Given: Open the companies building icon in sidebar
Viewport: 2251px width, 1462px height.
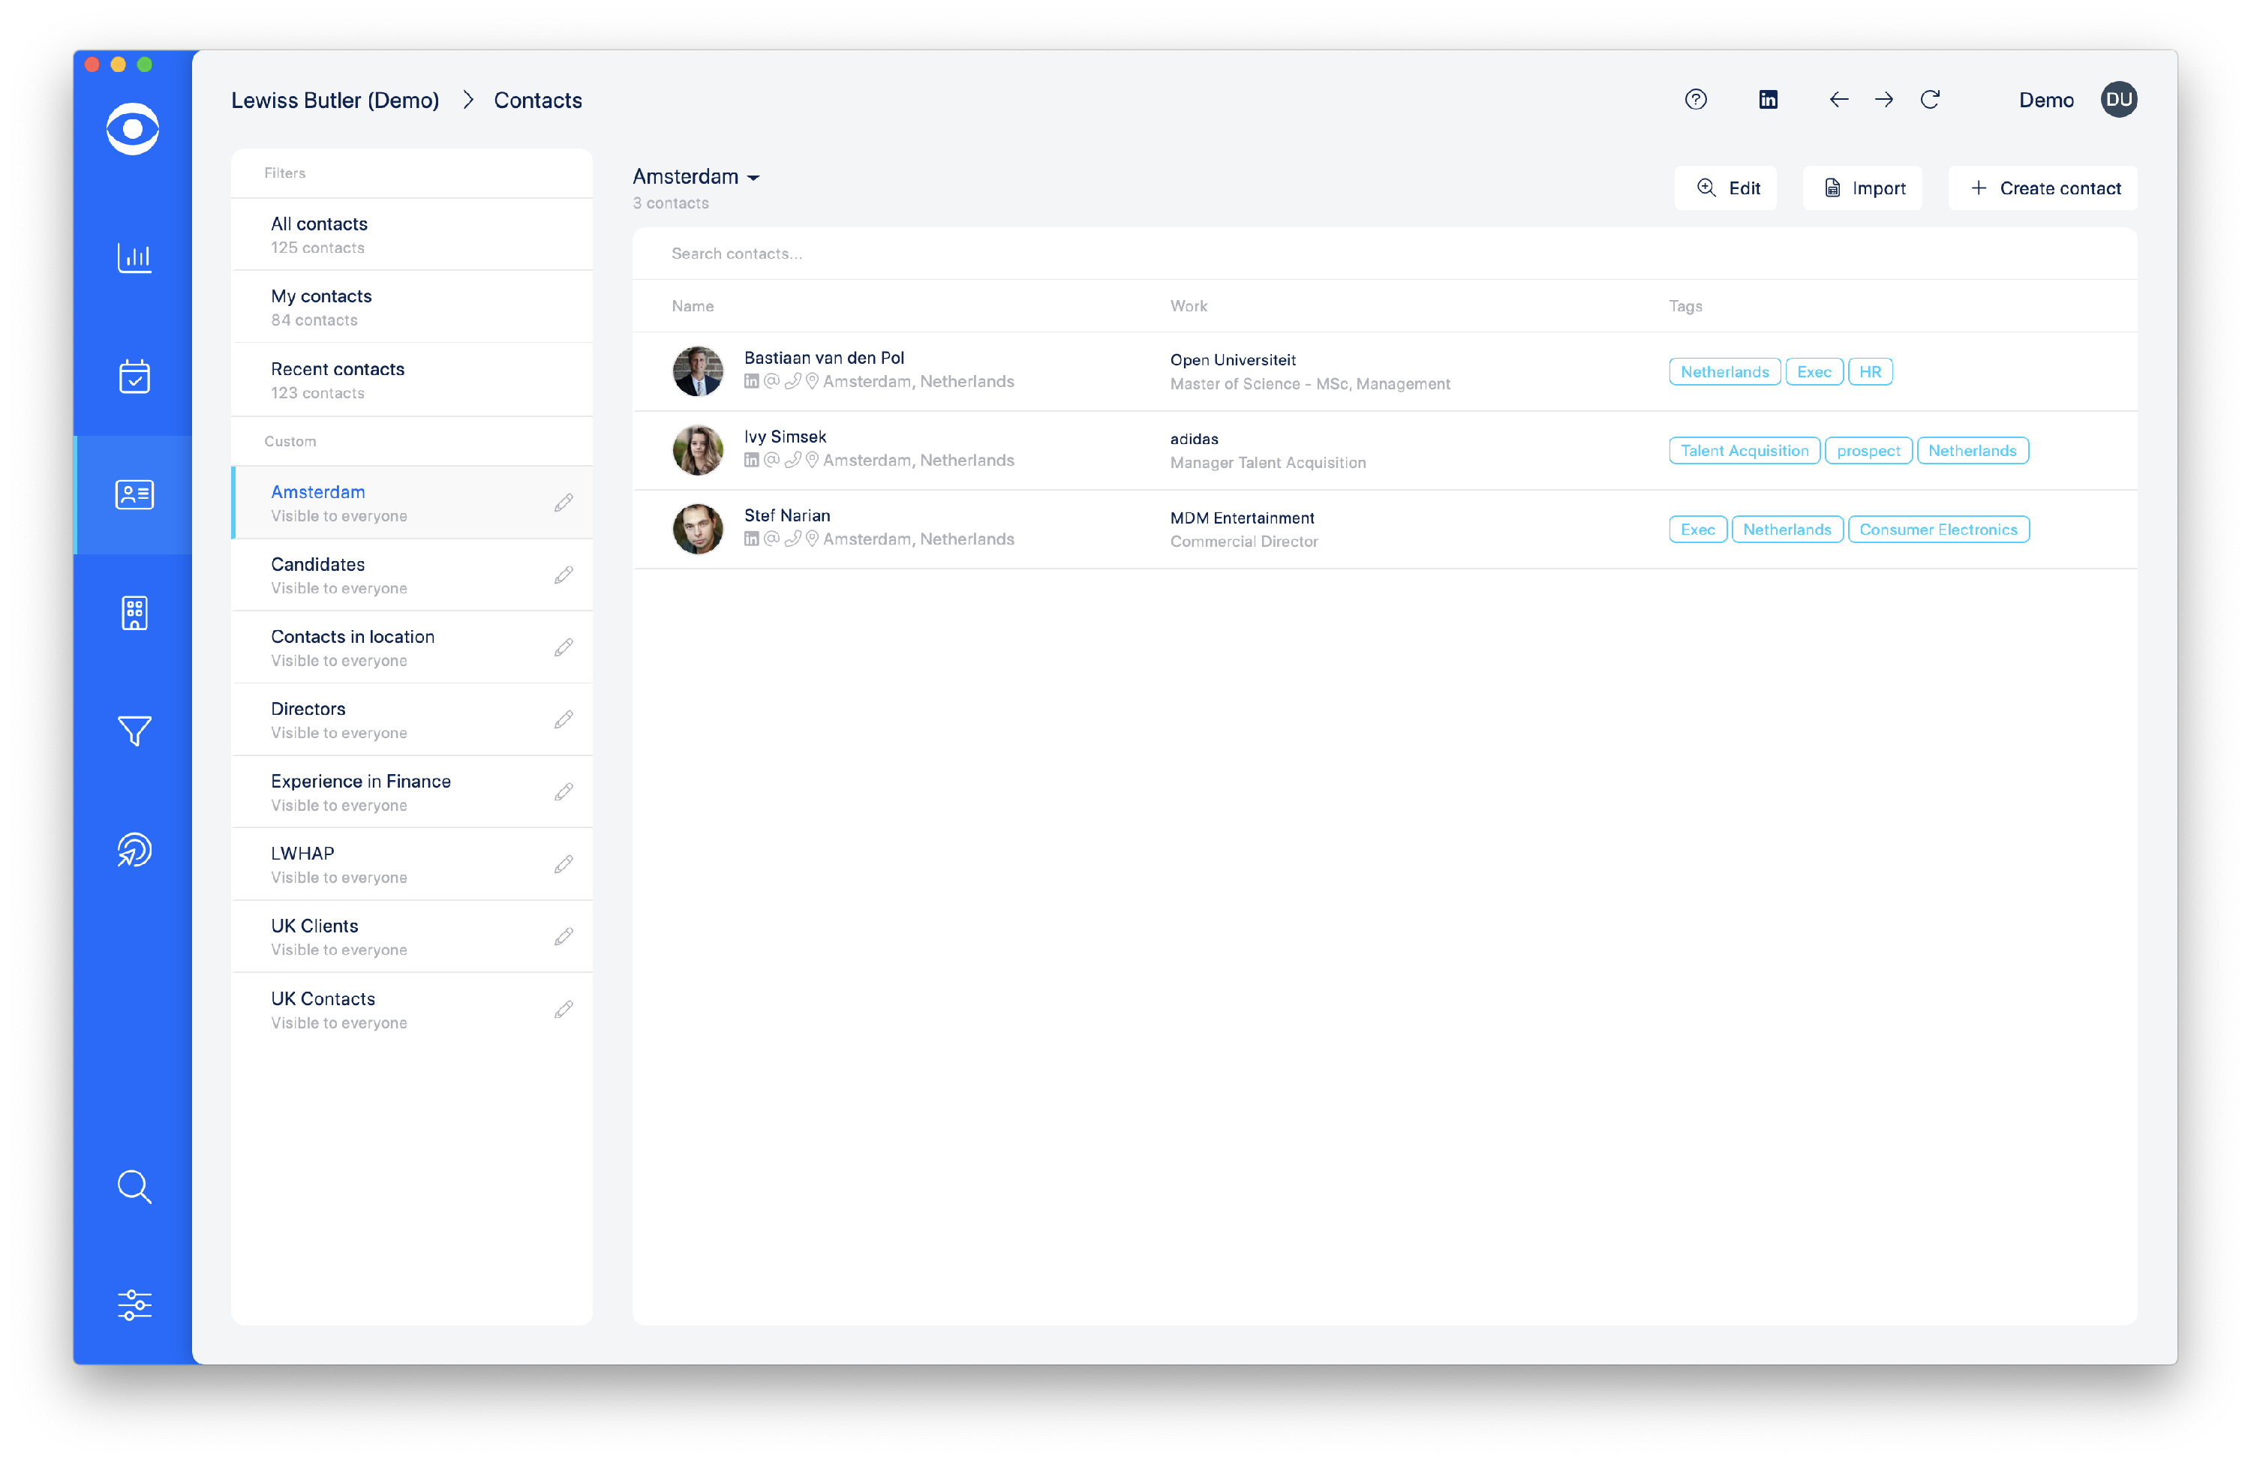Looking at the screenshot, I should 134,613.
